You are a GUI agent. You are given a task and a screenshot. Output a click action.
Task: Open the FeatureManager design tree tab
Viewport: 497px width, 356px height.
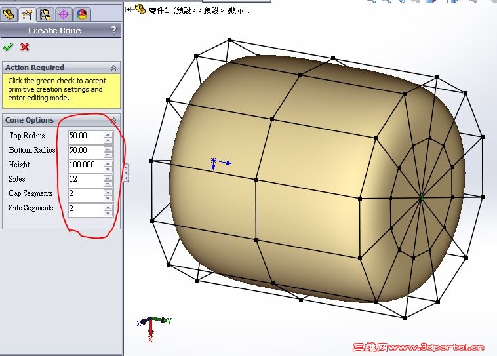[x=9, y=14]
